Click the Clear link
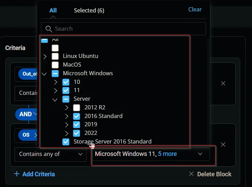This screenshot has width=252, height=187. pos(195,9)
